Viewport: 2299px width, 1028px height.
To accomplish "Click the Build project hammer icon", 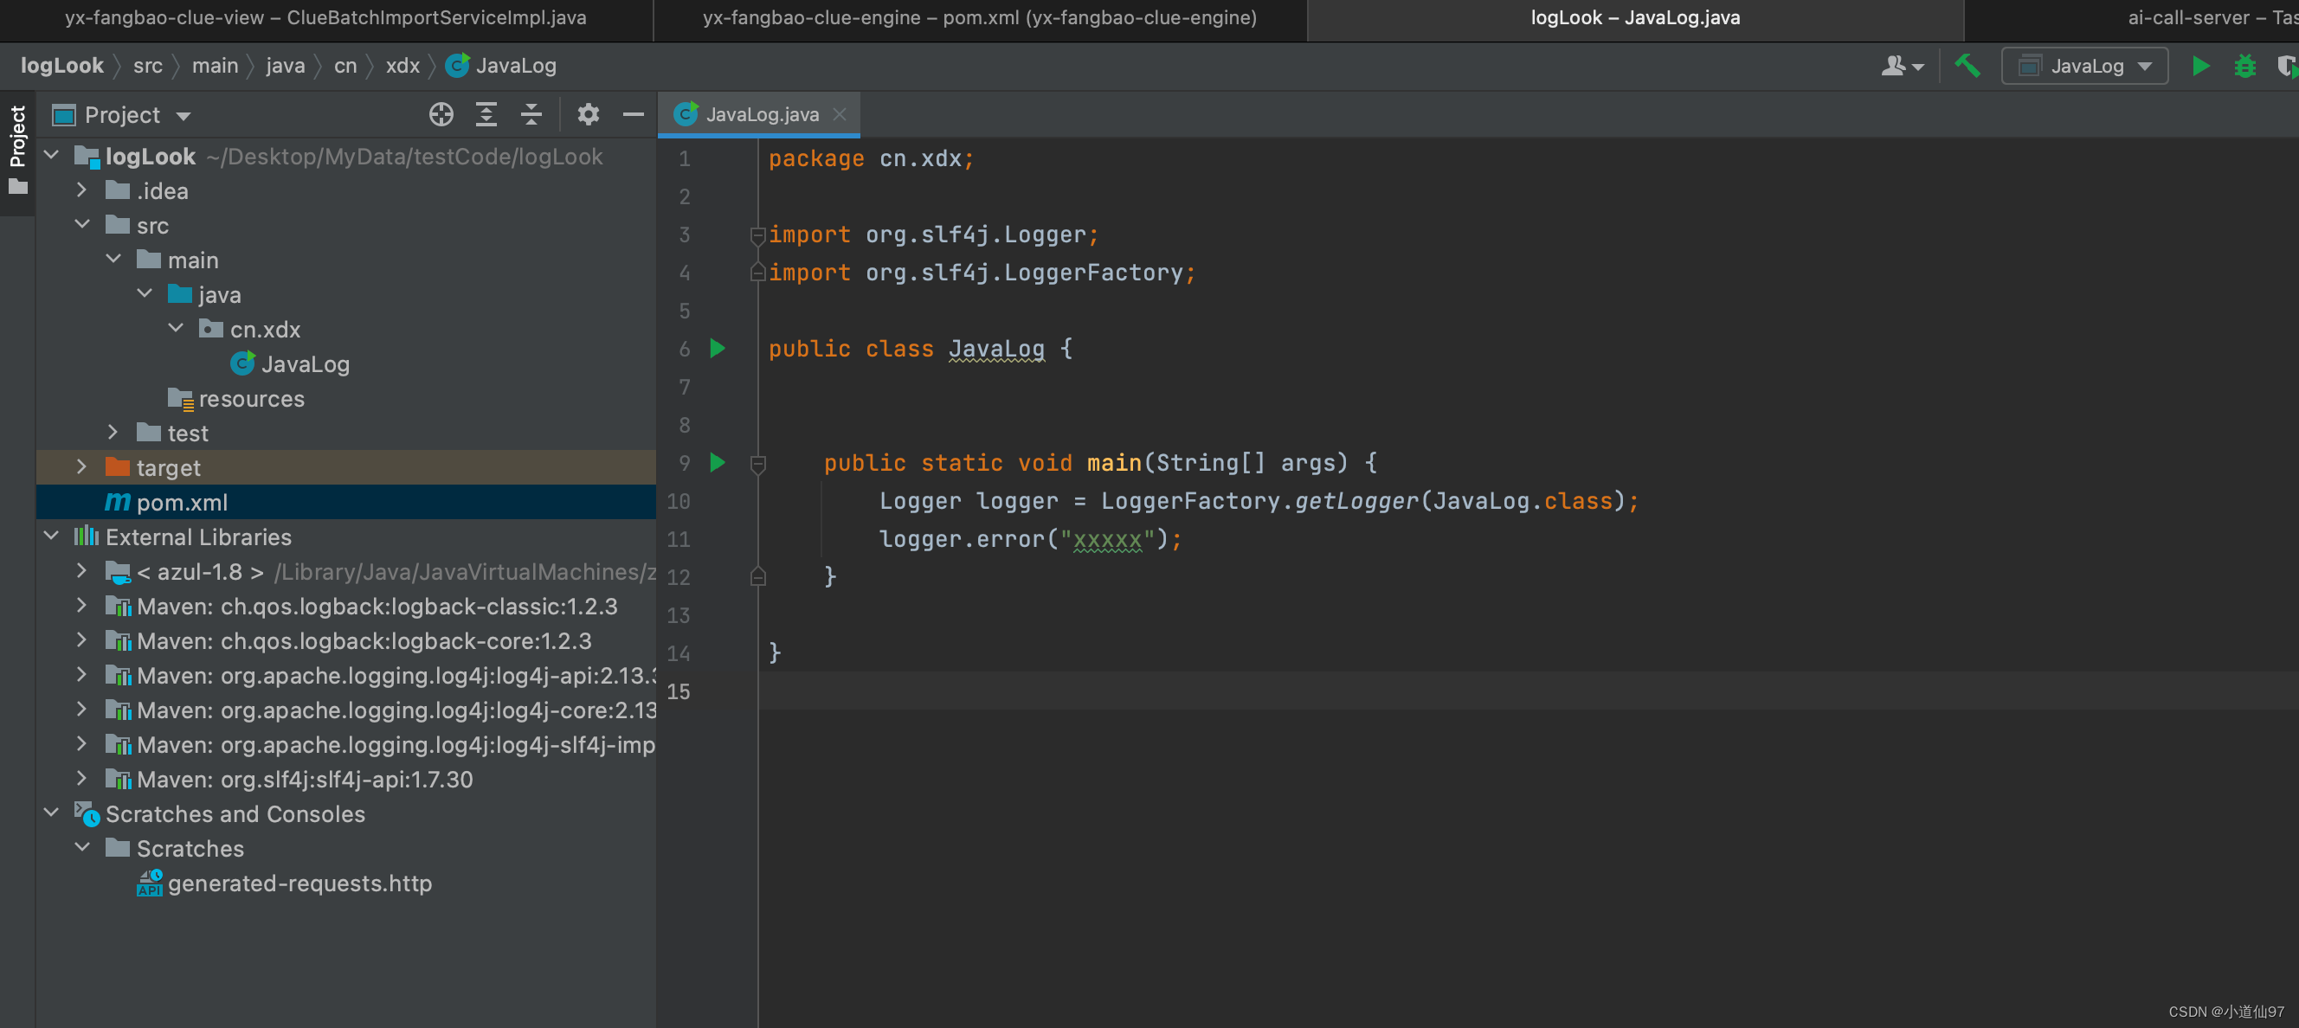I will click(1967, 66).
